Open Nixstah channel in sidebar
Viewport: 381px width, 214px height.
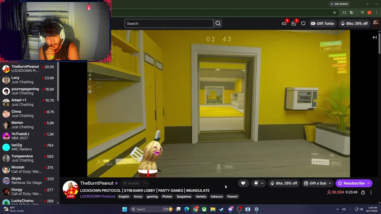pos(29,169)
